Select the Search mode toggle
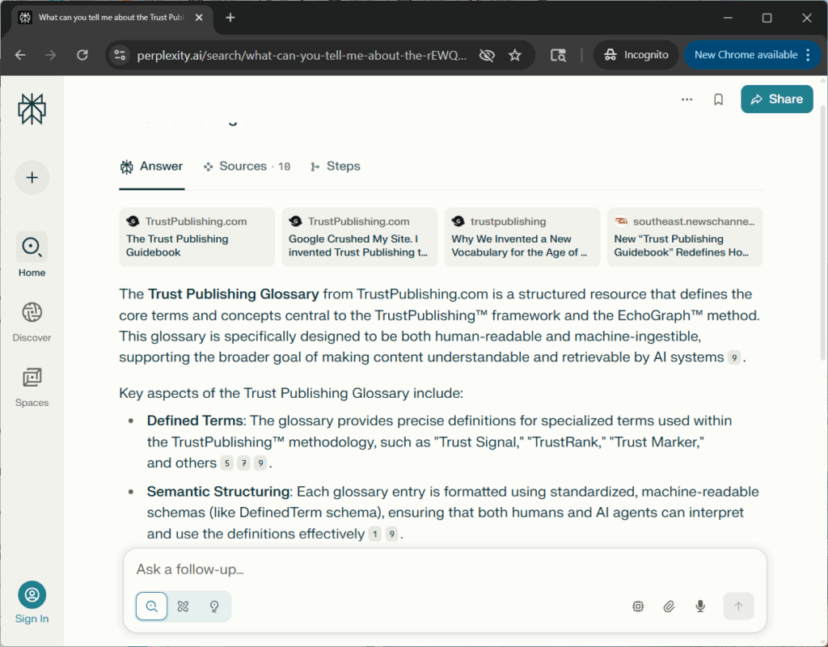The height and width of the screenshot is (647, 828). click(x=151, y=607)
